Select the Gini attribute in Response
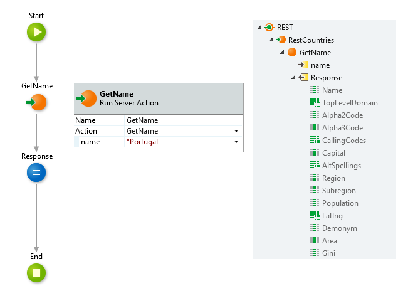 (x=328, y=253)
